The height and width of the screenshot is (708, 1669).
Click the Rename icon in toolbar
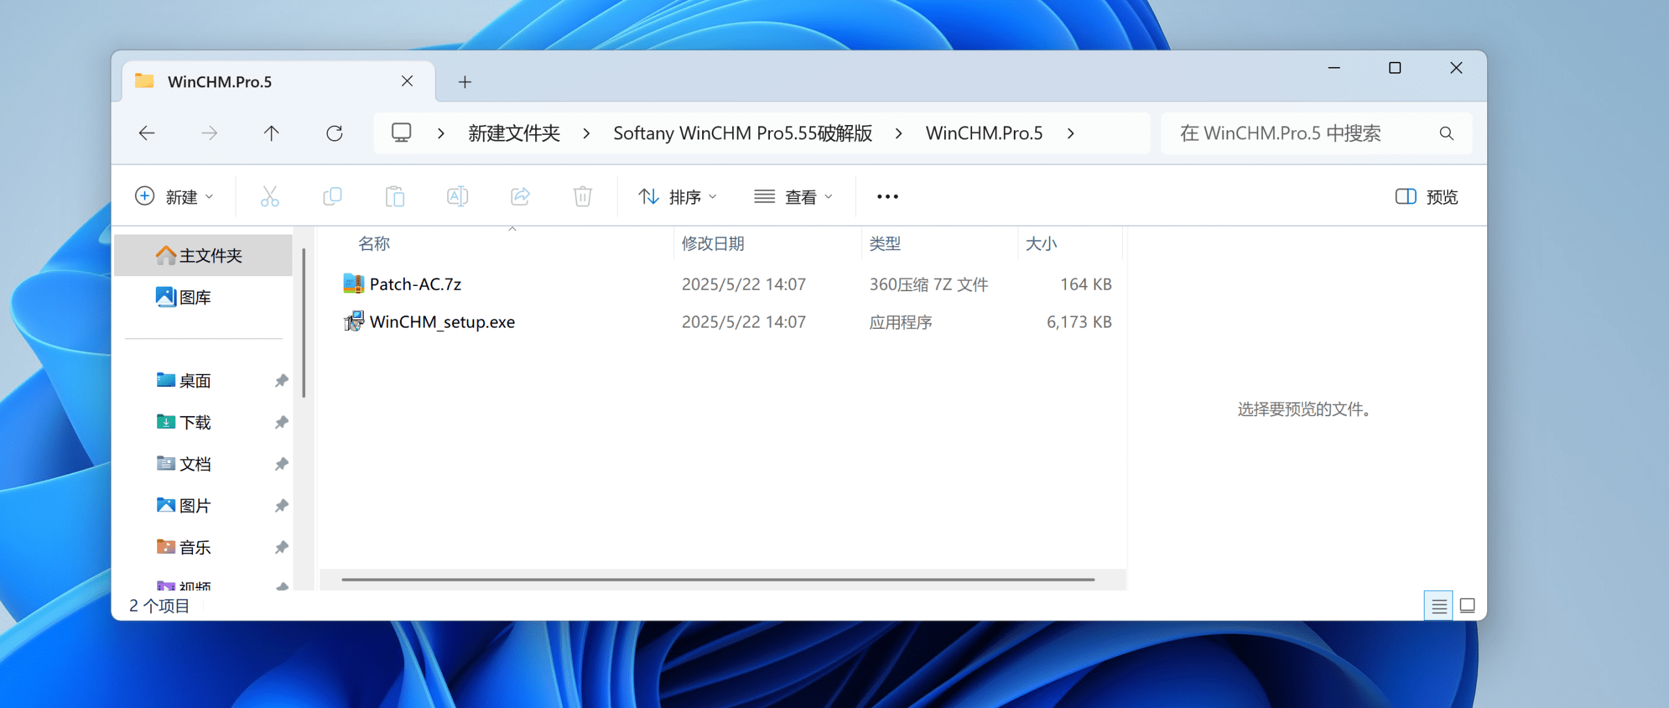coord(457,196)
